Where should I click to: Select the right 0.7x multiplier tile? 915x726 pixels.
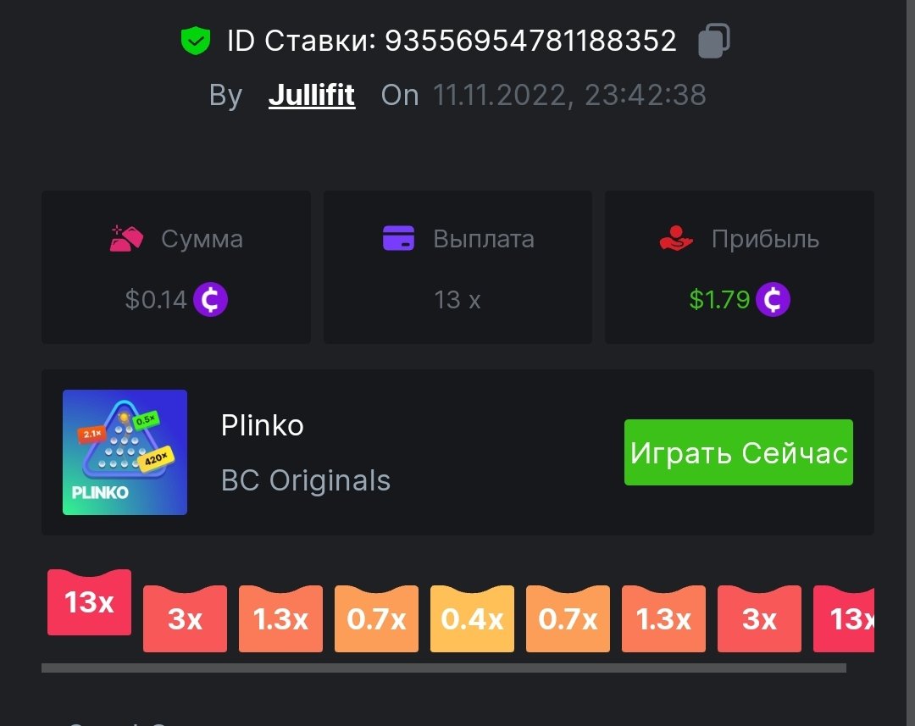[568, 618]
